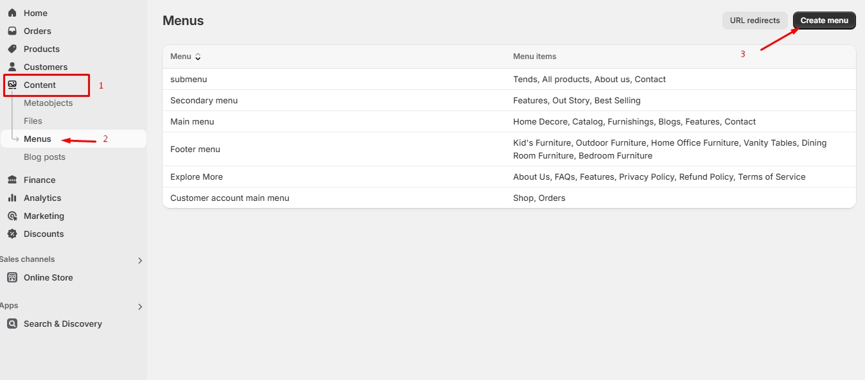The image size is (865, 380).
Task: Open Finance via the bank icon
Action: point(12,180)
